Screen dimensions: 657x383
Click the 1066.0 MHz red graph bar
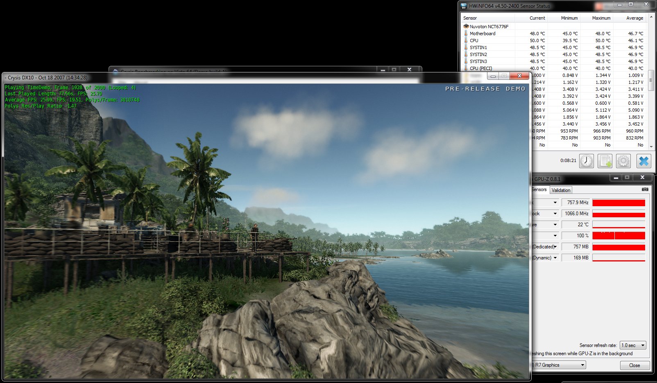(618, 214)
